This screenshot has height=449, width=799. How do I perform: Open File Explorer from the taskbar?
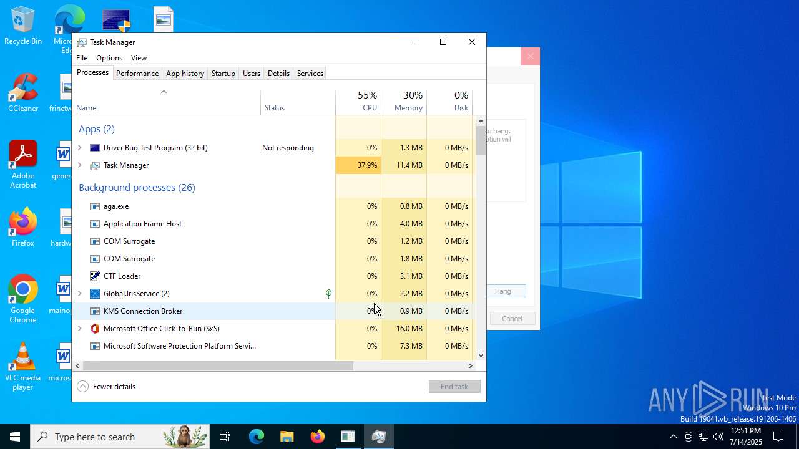287,437
